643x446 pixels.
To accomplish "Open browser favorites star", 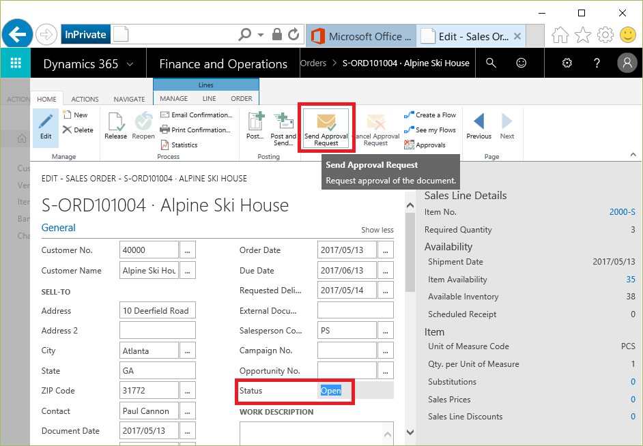I will [583, 35].
